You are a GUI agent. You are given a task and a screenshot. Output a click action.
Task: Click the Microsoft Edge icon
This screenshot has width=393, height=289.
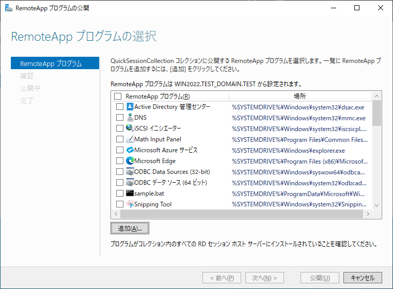pyautogui.click(x=130, y=161)
